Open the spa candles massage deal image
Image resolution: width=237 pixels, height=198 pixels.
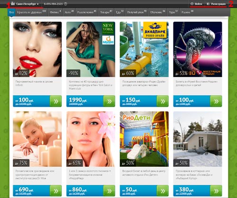(37, 139)
